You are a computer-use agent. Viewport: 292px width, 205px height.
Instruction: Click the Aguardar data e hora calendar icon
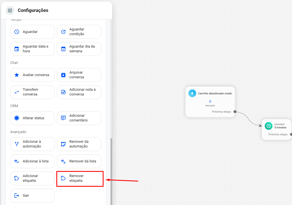(x=17, y=49)
